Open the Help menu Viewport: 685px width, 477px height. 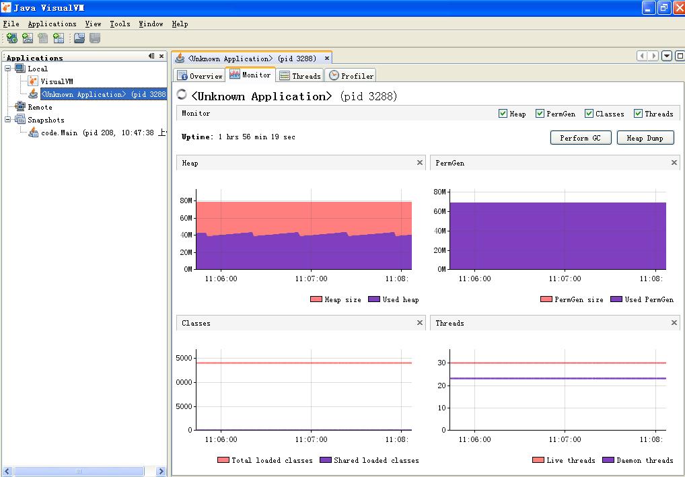coord(180,24)
